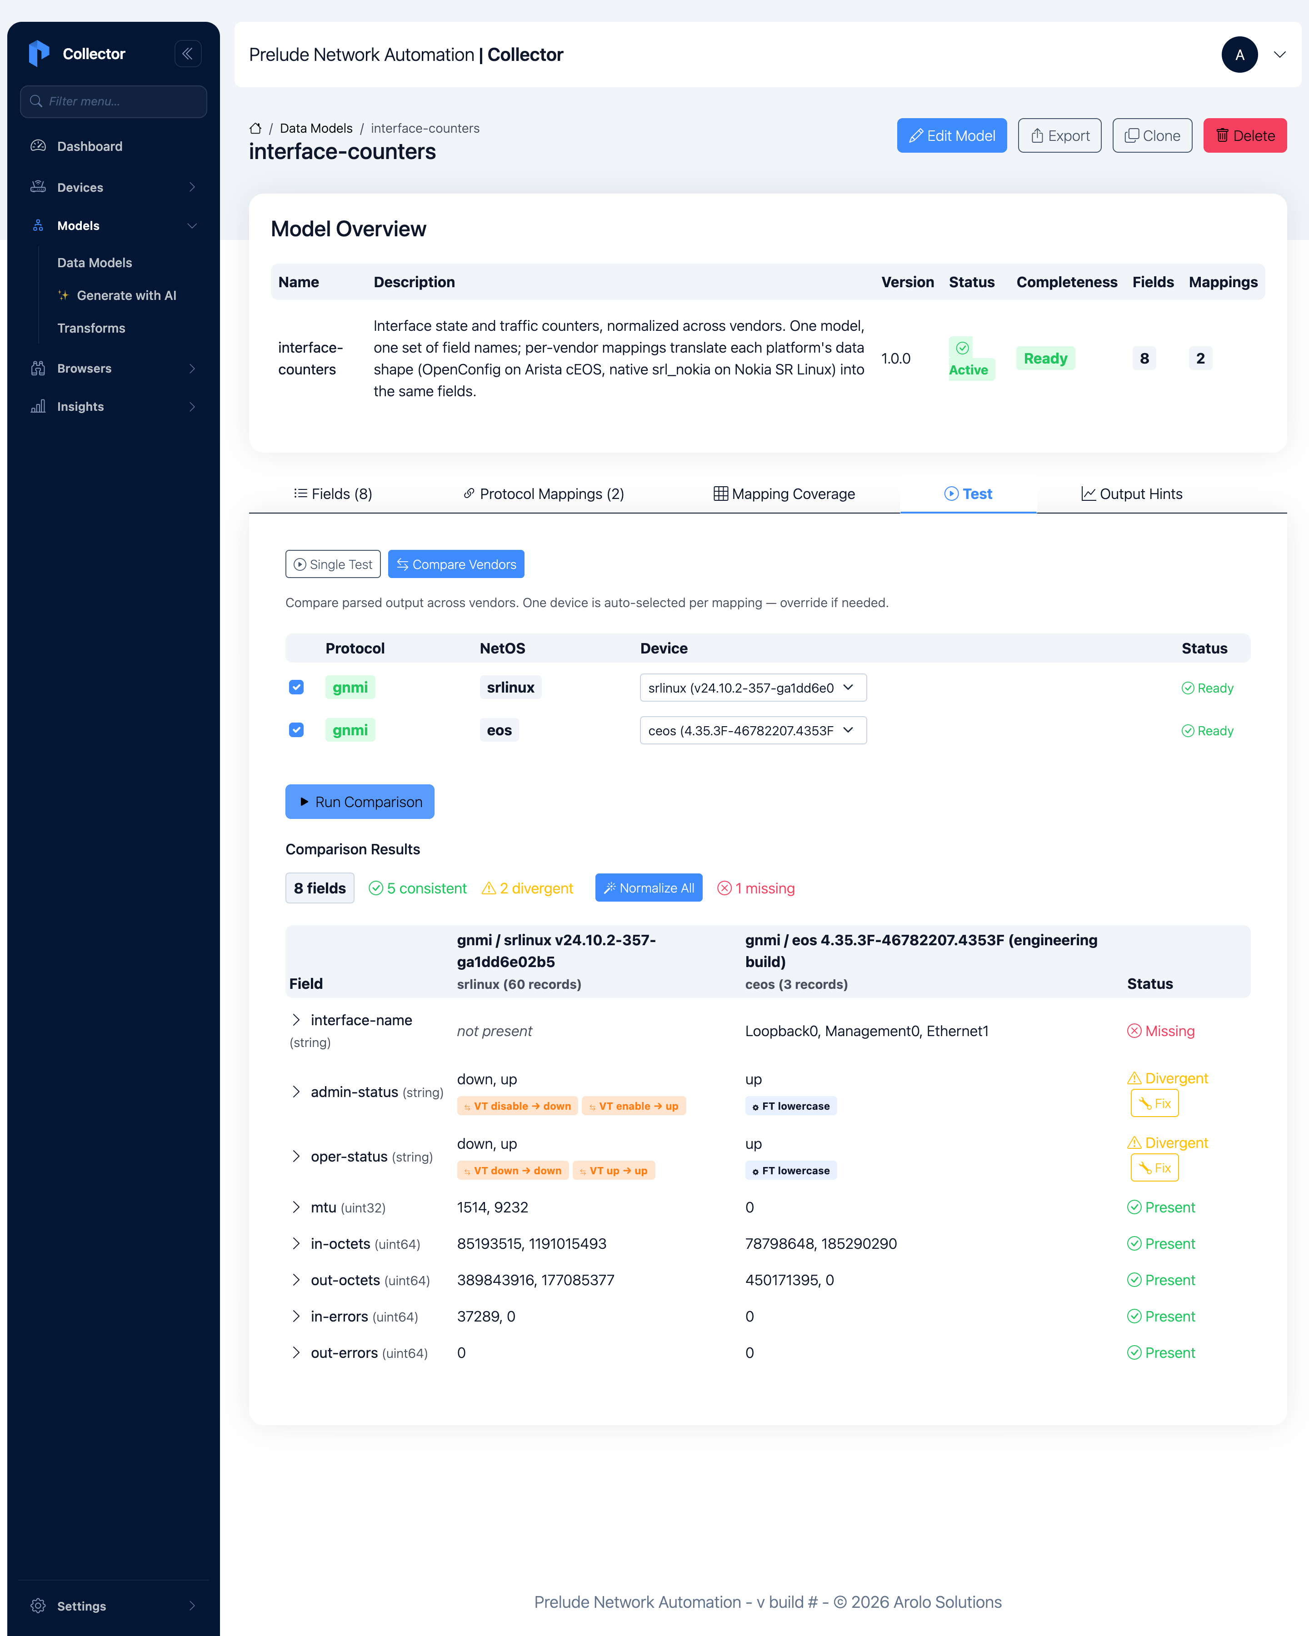Open Transforms submenu item

click(x=91, y=328)
